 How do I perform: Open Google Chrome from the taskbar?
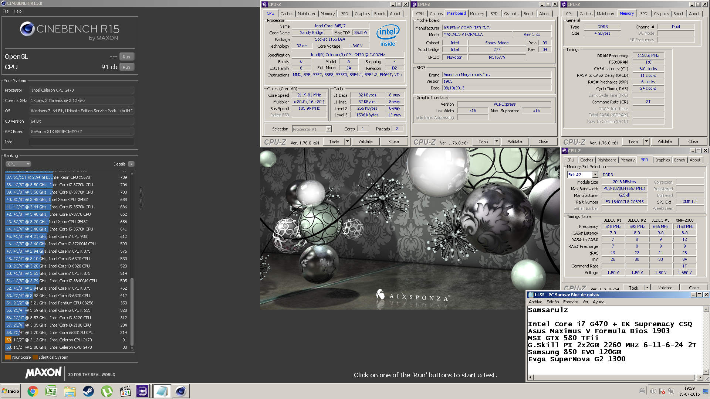(x=33, y=391)
